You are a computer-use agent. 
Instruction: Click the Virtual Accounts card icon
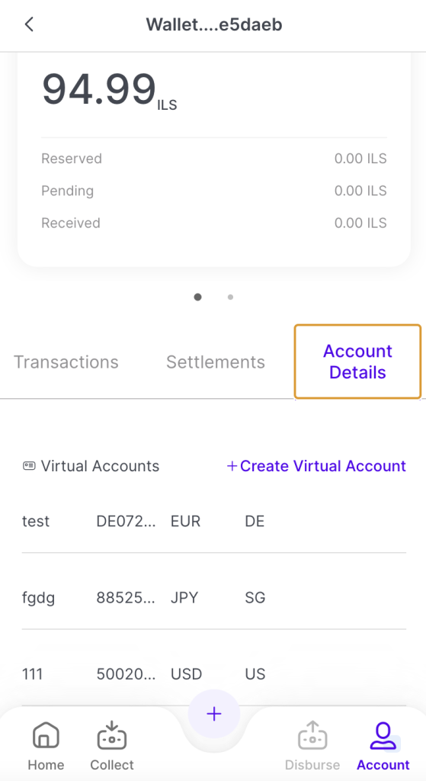tap(29, 466)
